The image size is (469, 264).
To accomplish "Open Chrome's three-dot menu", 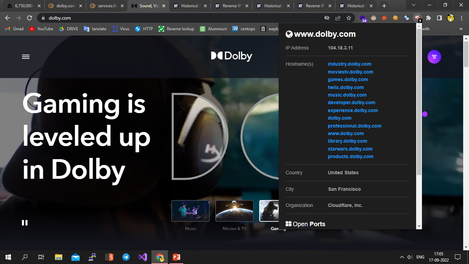I will click(x=461, y=18).
